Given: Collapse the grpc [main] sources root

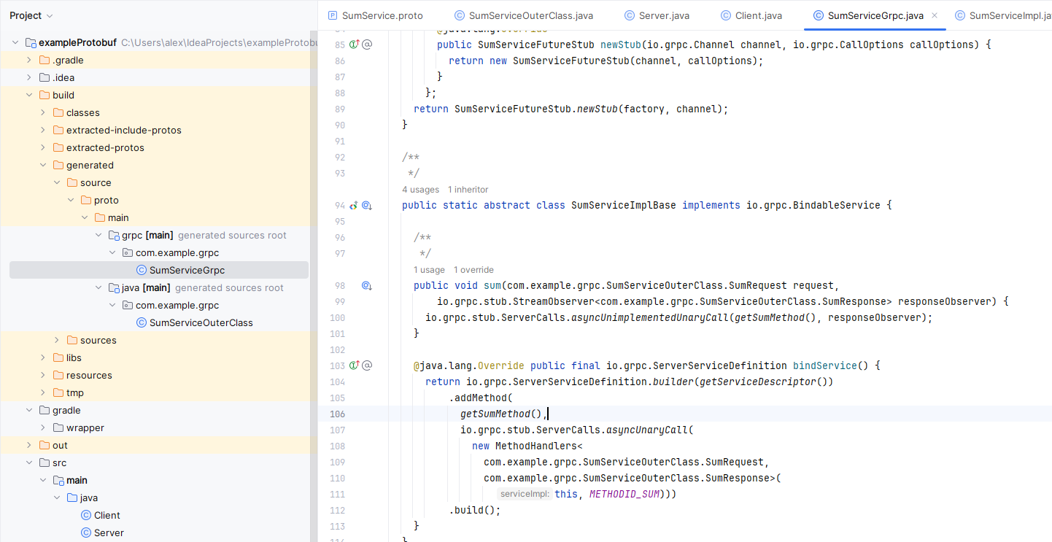Looking at the screenshot, I should point(98,235).
